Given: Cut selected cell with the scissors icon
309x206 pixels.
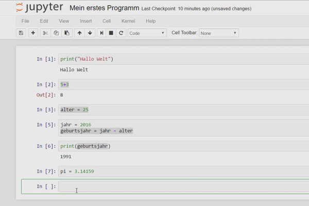Looking at the screenshot, I should (x=45, y=33).
